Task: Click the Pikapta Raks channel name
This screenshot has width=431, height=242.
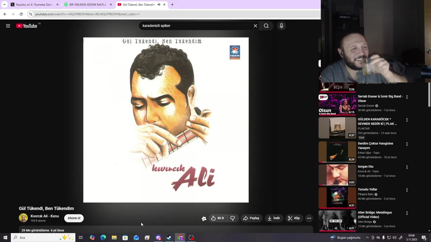Action: pos(366,194)
